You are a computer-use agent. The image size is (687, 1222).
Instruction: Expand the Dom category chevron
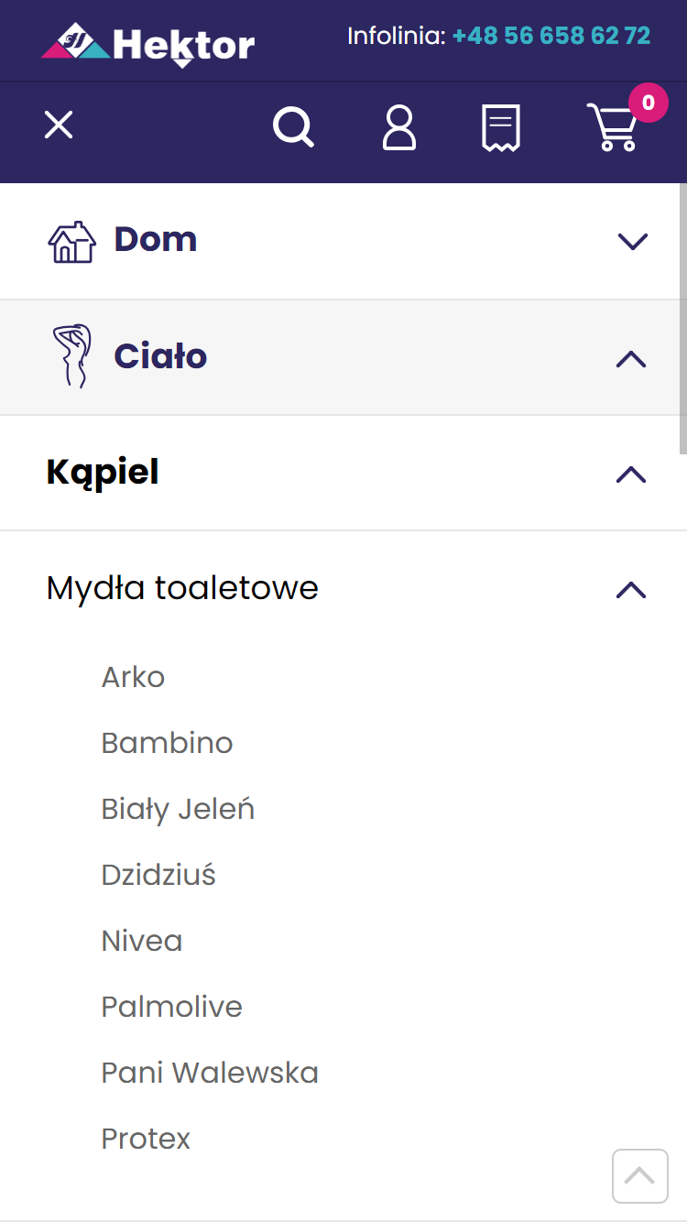point(632,242)
